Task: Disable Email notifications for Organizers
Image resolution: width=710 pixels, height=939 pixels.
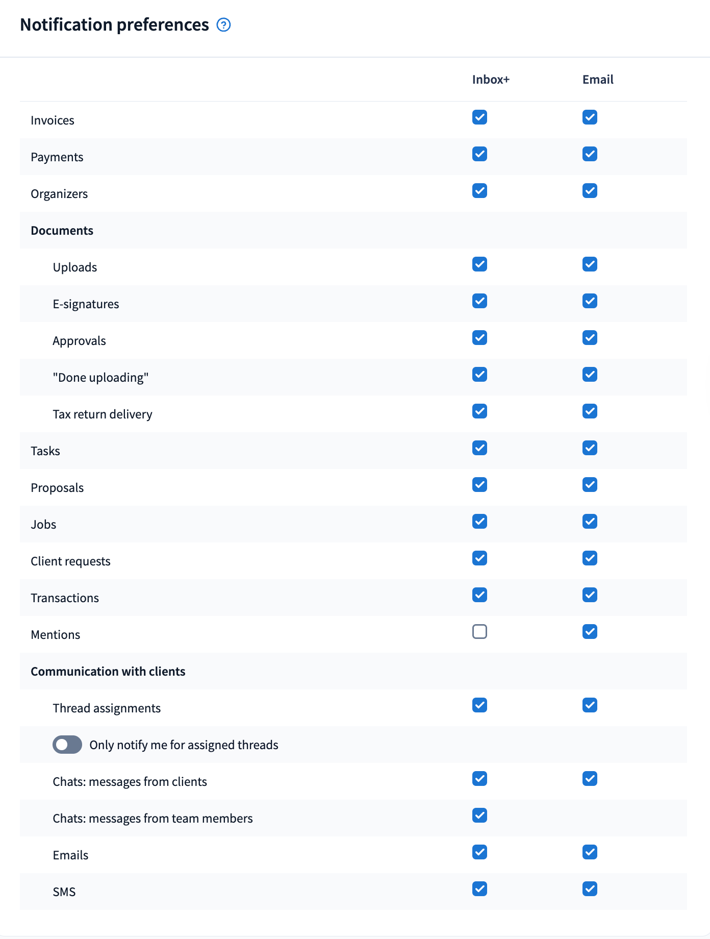Action: pos(590,191)
